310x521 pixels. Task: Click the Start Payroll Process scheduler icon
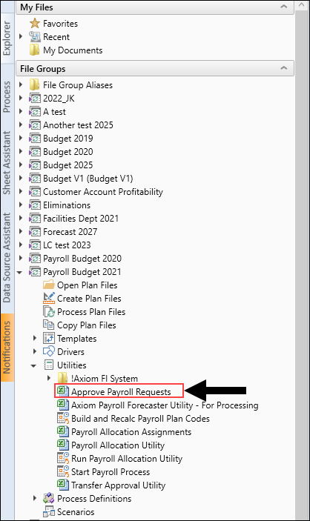[x=63, y=471]
